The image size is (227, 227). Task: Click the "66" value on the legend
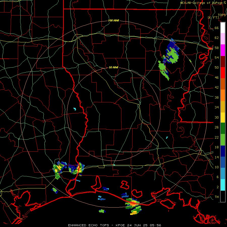[217, 28]
